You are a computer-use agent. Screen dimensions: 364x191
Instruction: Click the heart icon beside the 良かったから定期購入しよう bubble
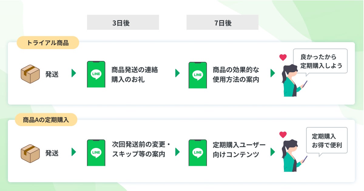click(x=283, y=57)
